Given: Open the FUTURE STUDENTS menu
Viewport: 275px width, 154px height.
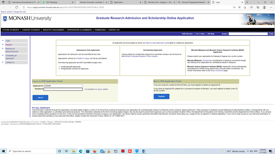Looking at the screenshot, I should tap(11, 30).
